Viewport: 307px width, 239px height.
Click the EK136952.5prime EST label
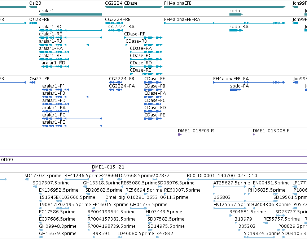coord(58,190)
